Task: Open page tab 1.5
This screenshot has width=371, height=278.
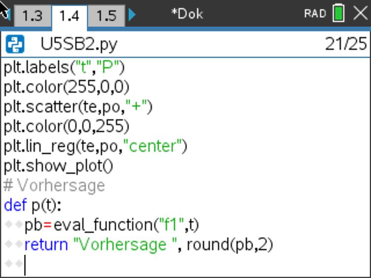Action: click(x=106, y=16)
